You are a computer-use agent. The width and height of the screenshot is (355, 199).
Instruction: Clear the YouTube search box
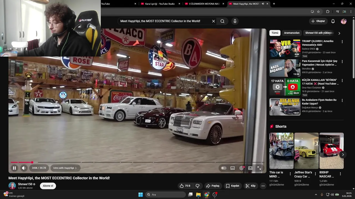pyautogui.click(x=214, y=21)
